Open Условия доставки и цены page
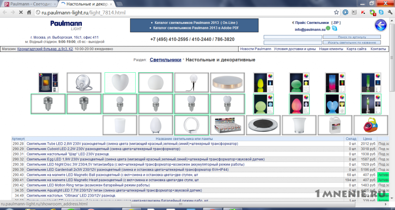Image resolution: width=395 pixels, height=210 pixels. tap(295, 49)
